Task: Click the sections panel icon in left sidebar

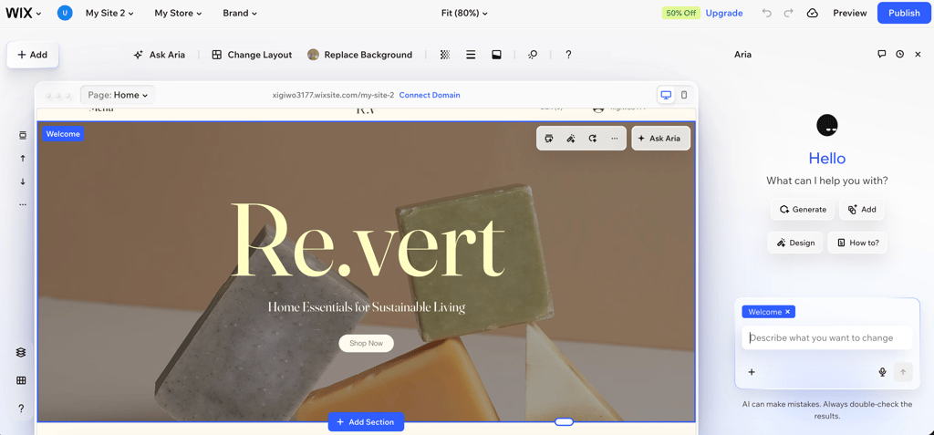Action: click(23, 136)
